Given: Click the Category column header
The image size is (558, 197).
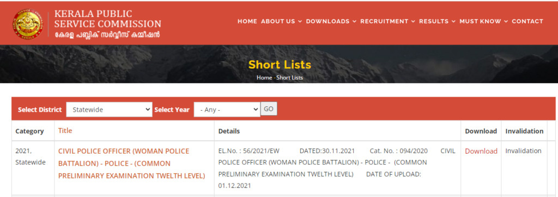Looking at the screenshot, I should [x=29, y=131].
